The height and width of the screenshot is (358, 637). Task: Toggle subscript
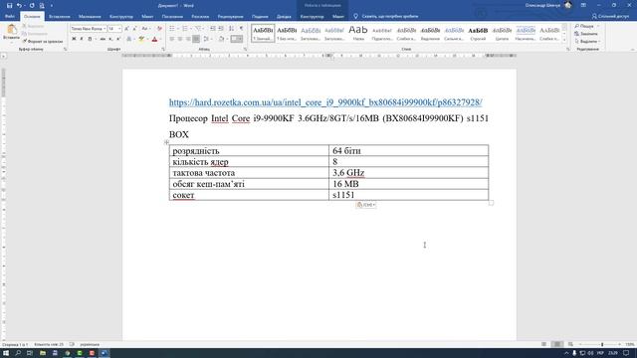[110, 39]
